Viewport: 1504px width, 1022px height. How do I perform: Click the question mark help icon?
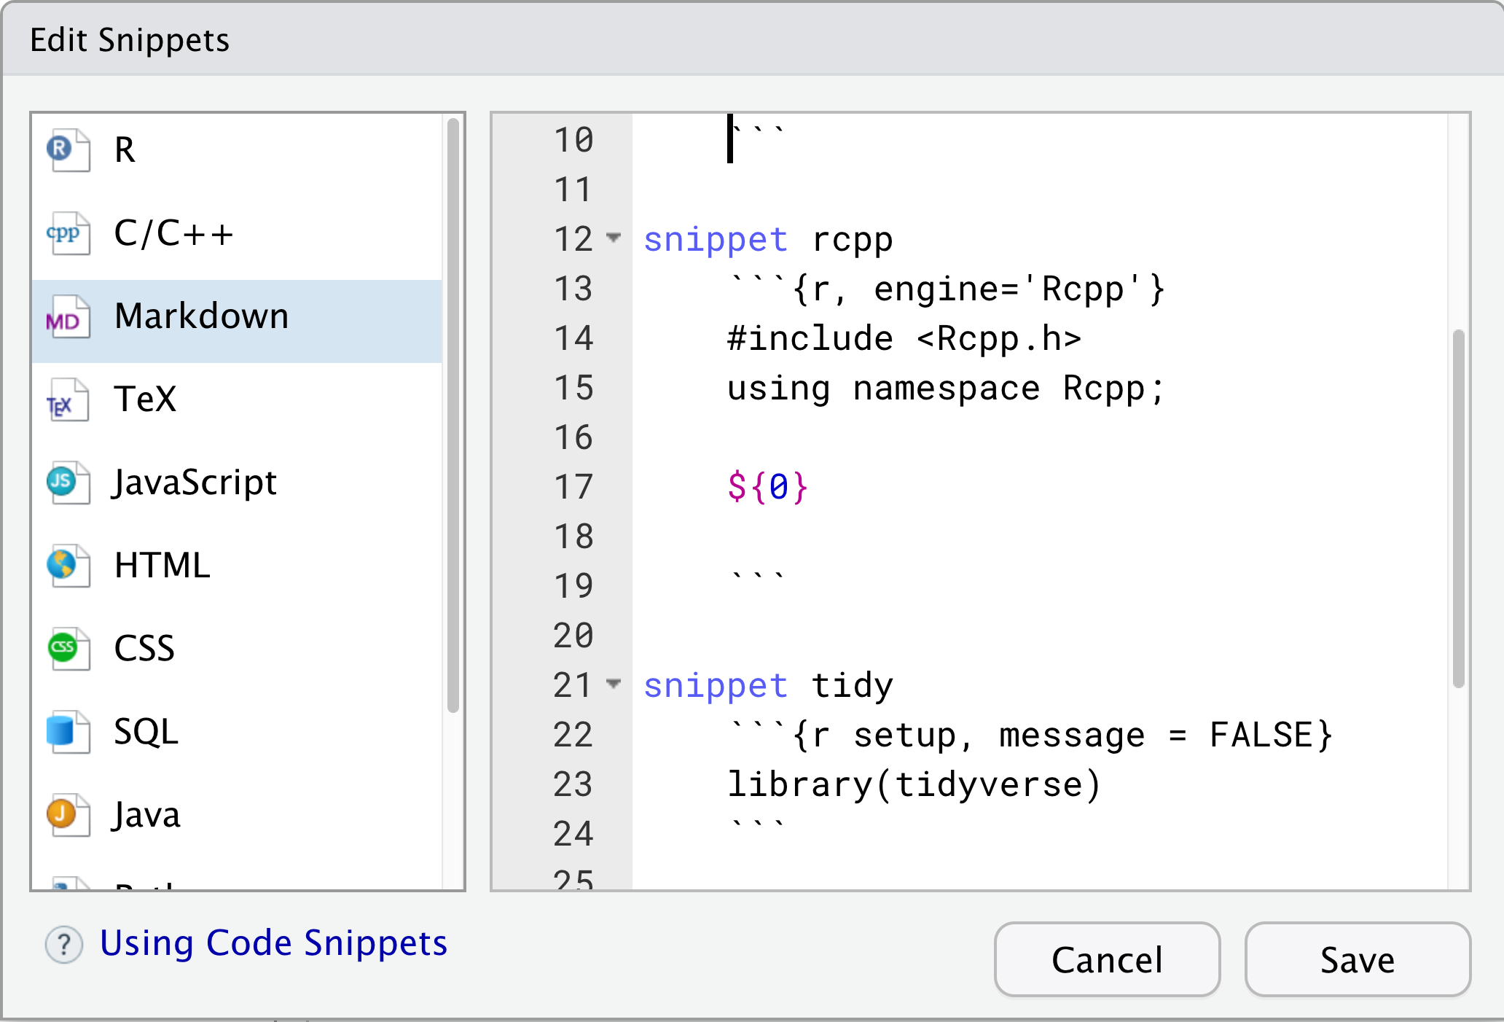click(64, 944)
